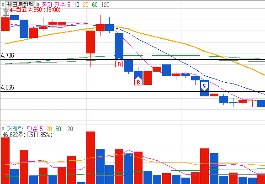Click the second red B buy marker
Image resolution: width=265 pixels, height=184 pixels.
click(x=138, y=81)
